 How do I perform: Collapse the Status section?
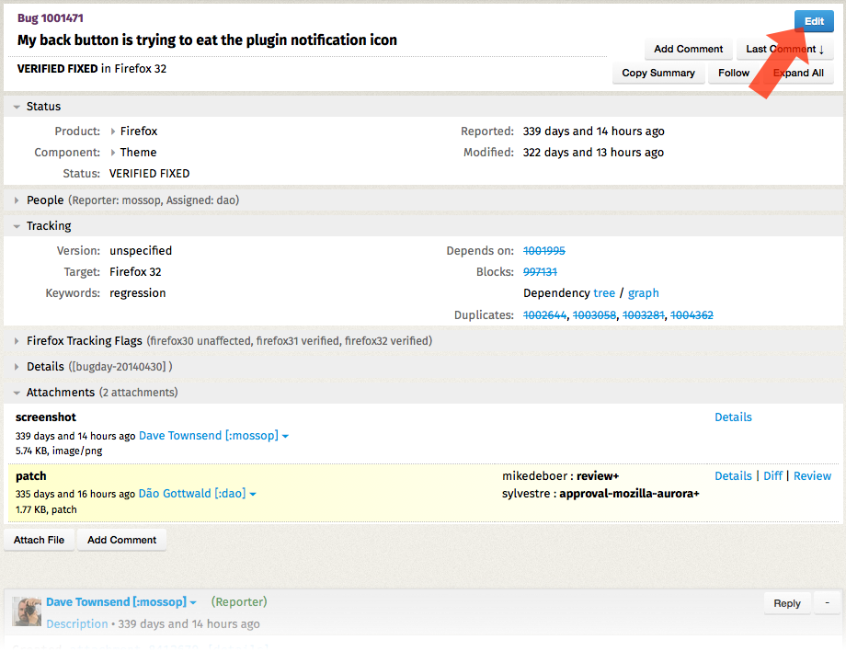[17, 107]
